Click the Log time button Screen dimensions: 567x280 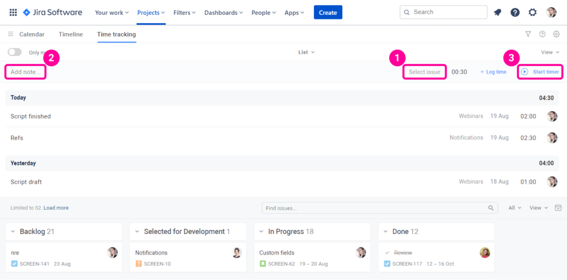click(493, 72)
